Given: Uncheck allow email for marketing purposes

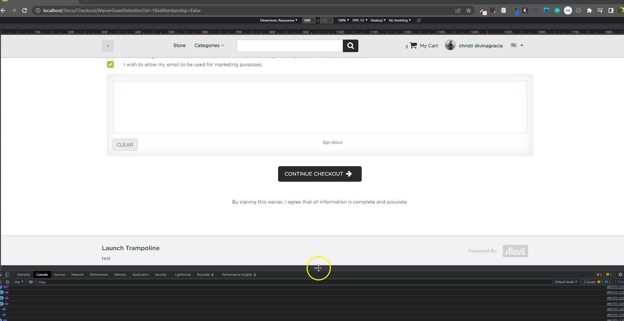Looking at the screenshot, I should (110, 64).
